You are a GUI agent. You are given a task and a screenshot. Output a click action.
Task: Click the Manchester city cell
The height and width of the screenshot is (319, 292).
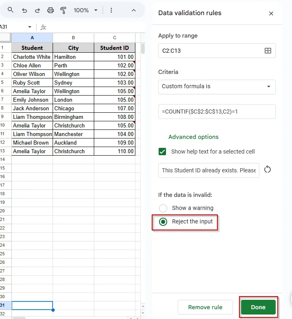(73, 134)
